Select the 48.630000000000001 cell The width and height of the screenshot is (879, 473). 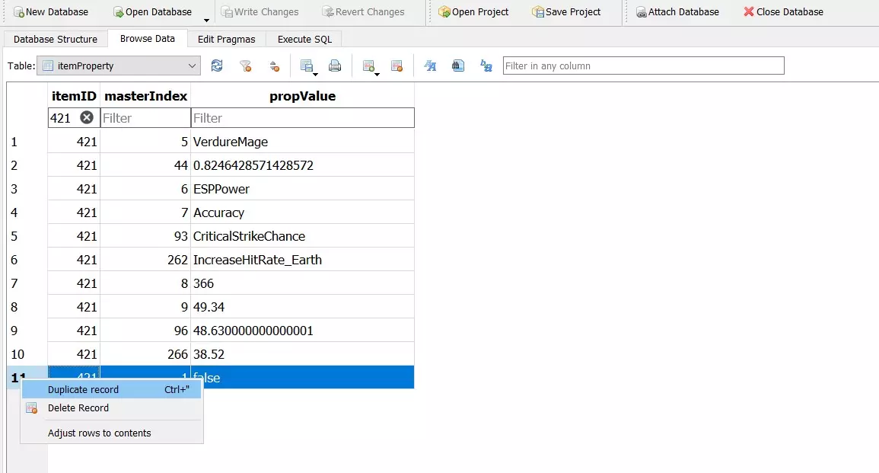click(303, 331)
